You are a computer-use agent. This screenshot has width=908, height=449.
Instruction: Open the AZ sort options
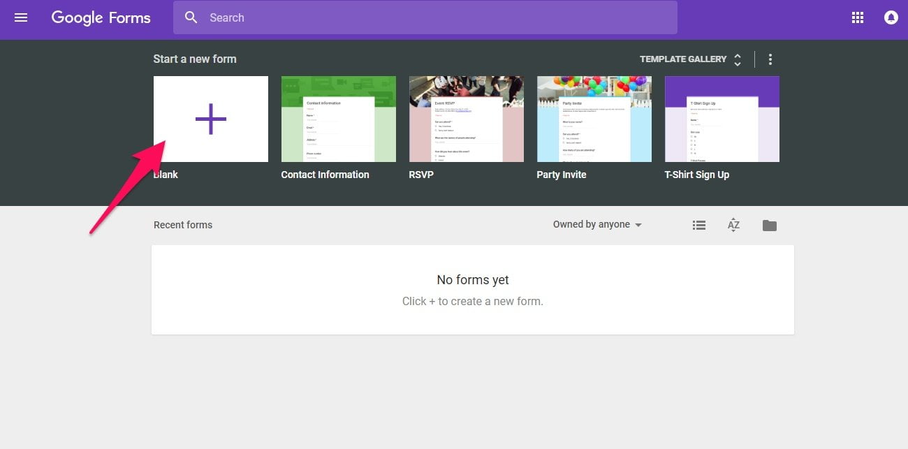tap(733, 225)
